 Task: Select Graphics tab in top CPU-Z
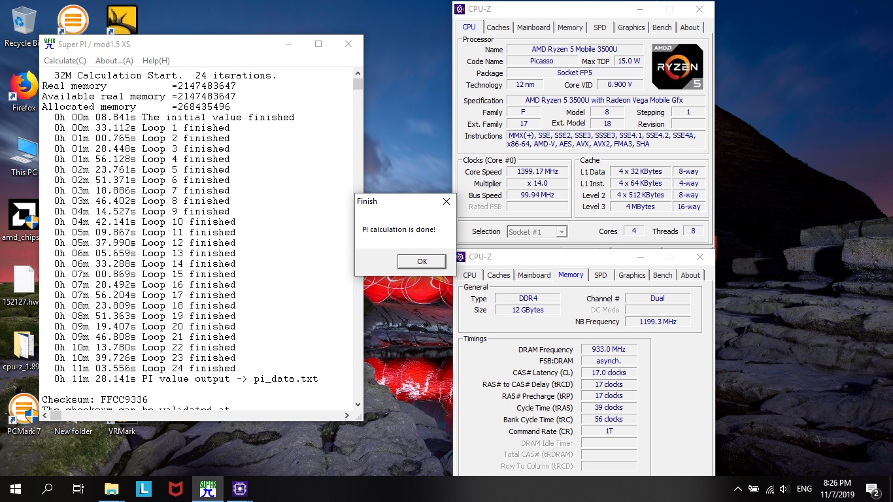632,27
